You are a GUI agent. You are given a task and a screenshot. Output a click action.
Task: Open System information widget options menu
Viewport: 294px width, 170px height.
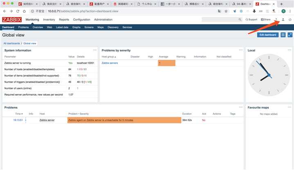95,50
